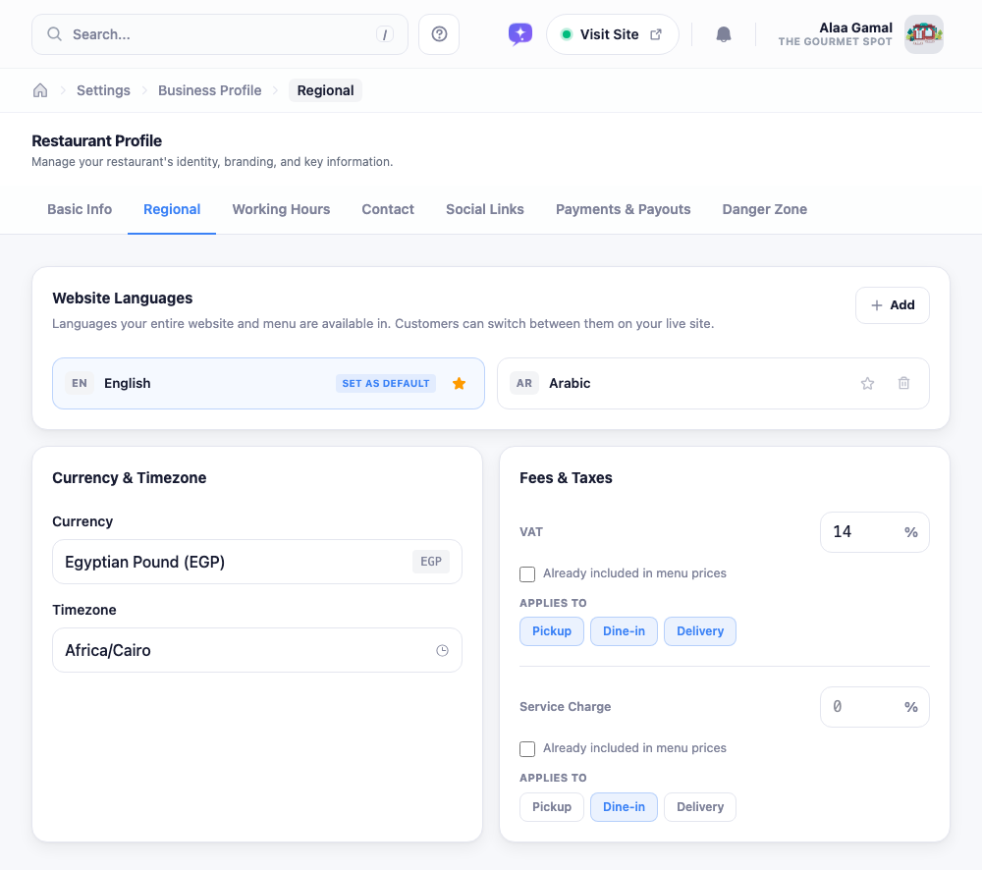
Task: Toggle Service Charge Dine-in chip
Action: (624, 807)
